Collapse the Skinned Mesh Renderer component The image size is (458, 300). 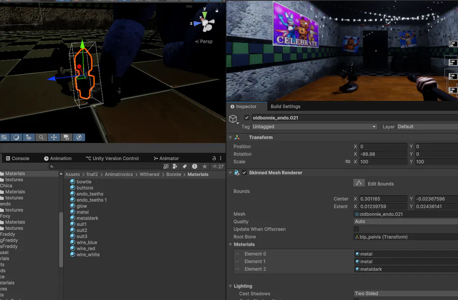(x=231, y=173)
